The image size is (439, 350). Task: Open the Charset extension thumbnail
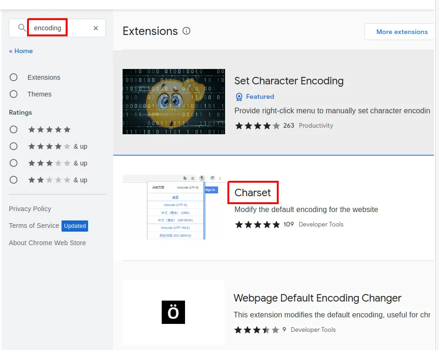174,207
